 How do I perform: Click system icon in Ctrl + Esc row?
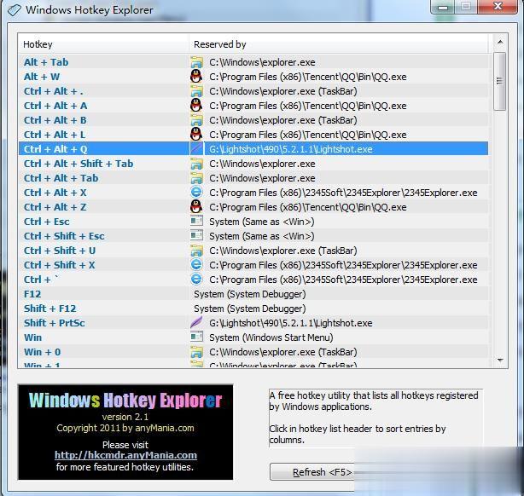pos(196,221)
